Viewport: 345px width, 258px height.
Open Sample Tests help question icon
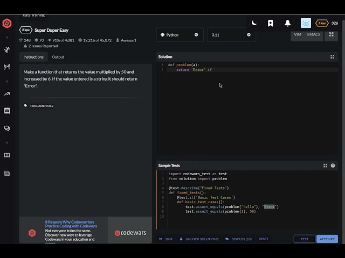click(x=333, y=166)
